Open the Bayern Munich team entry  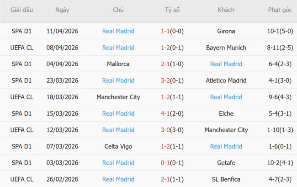[x=226, y=48]
